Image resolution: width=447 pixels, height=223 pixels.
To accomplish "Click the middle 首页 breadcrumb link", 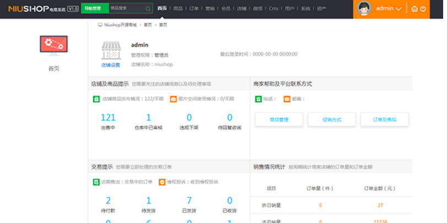I will 148,25.
